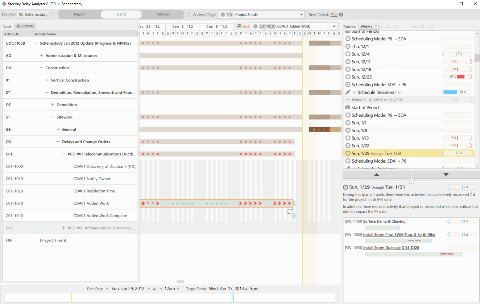Open the Surface Demo & Clearing link

[384, 221]
